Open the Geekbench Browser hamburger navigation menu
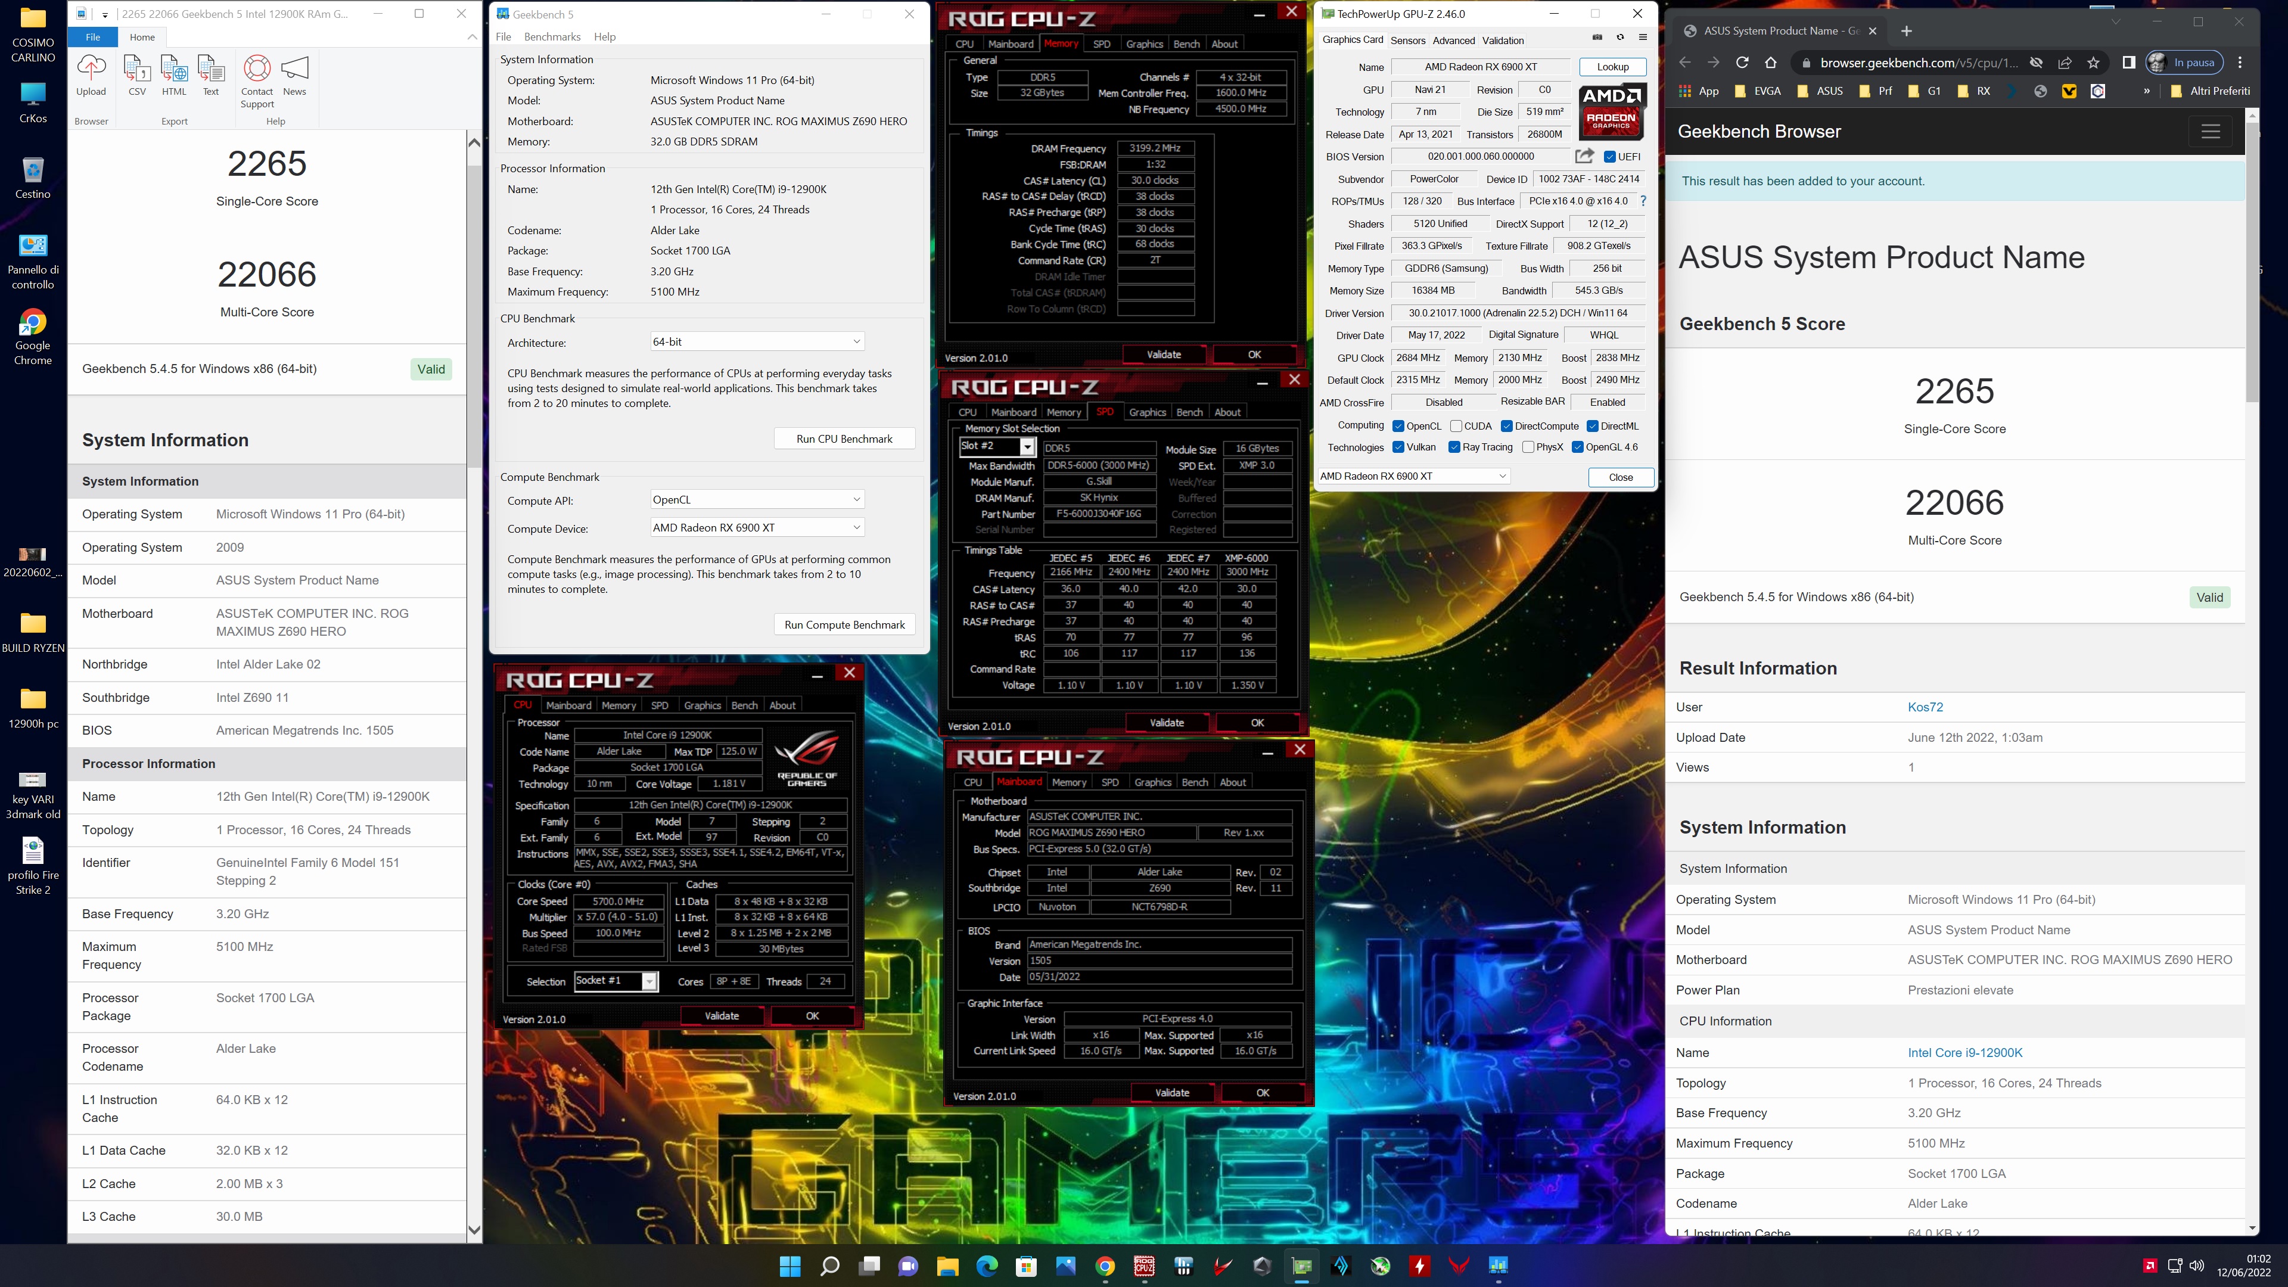The width and height of the screenshot is (2288, 1287). click(x=2211, y=132)
